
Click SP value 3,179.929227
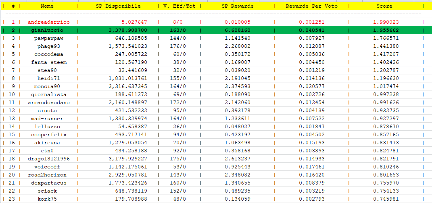pos(128,159)
